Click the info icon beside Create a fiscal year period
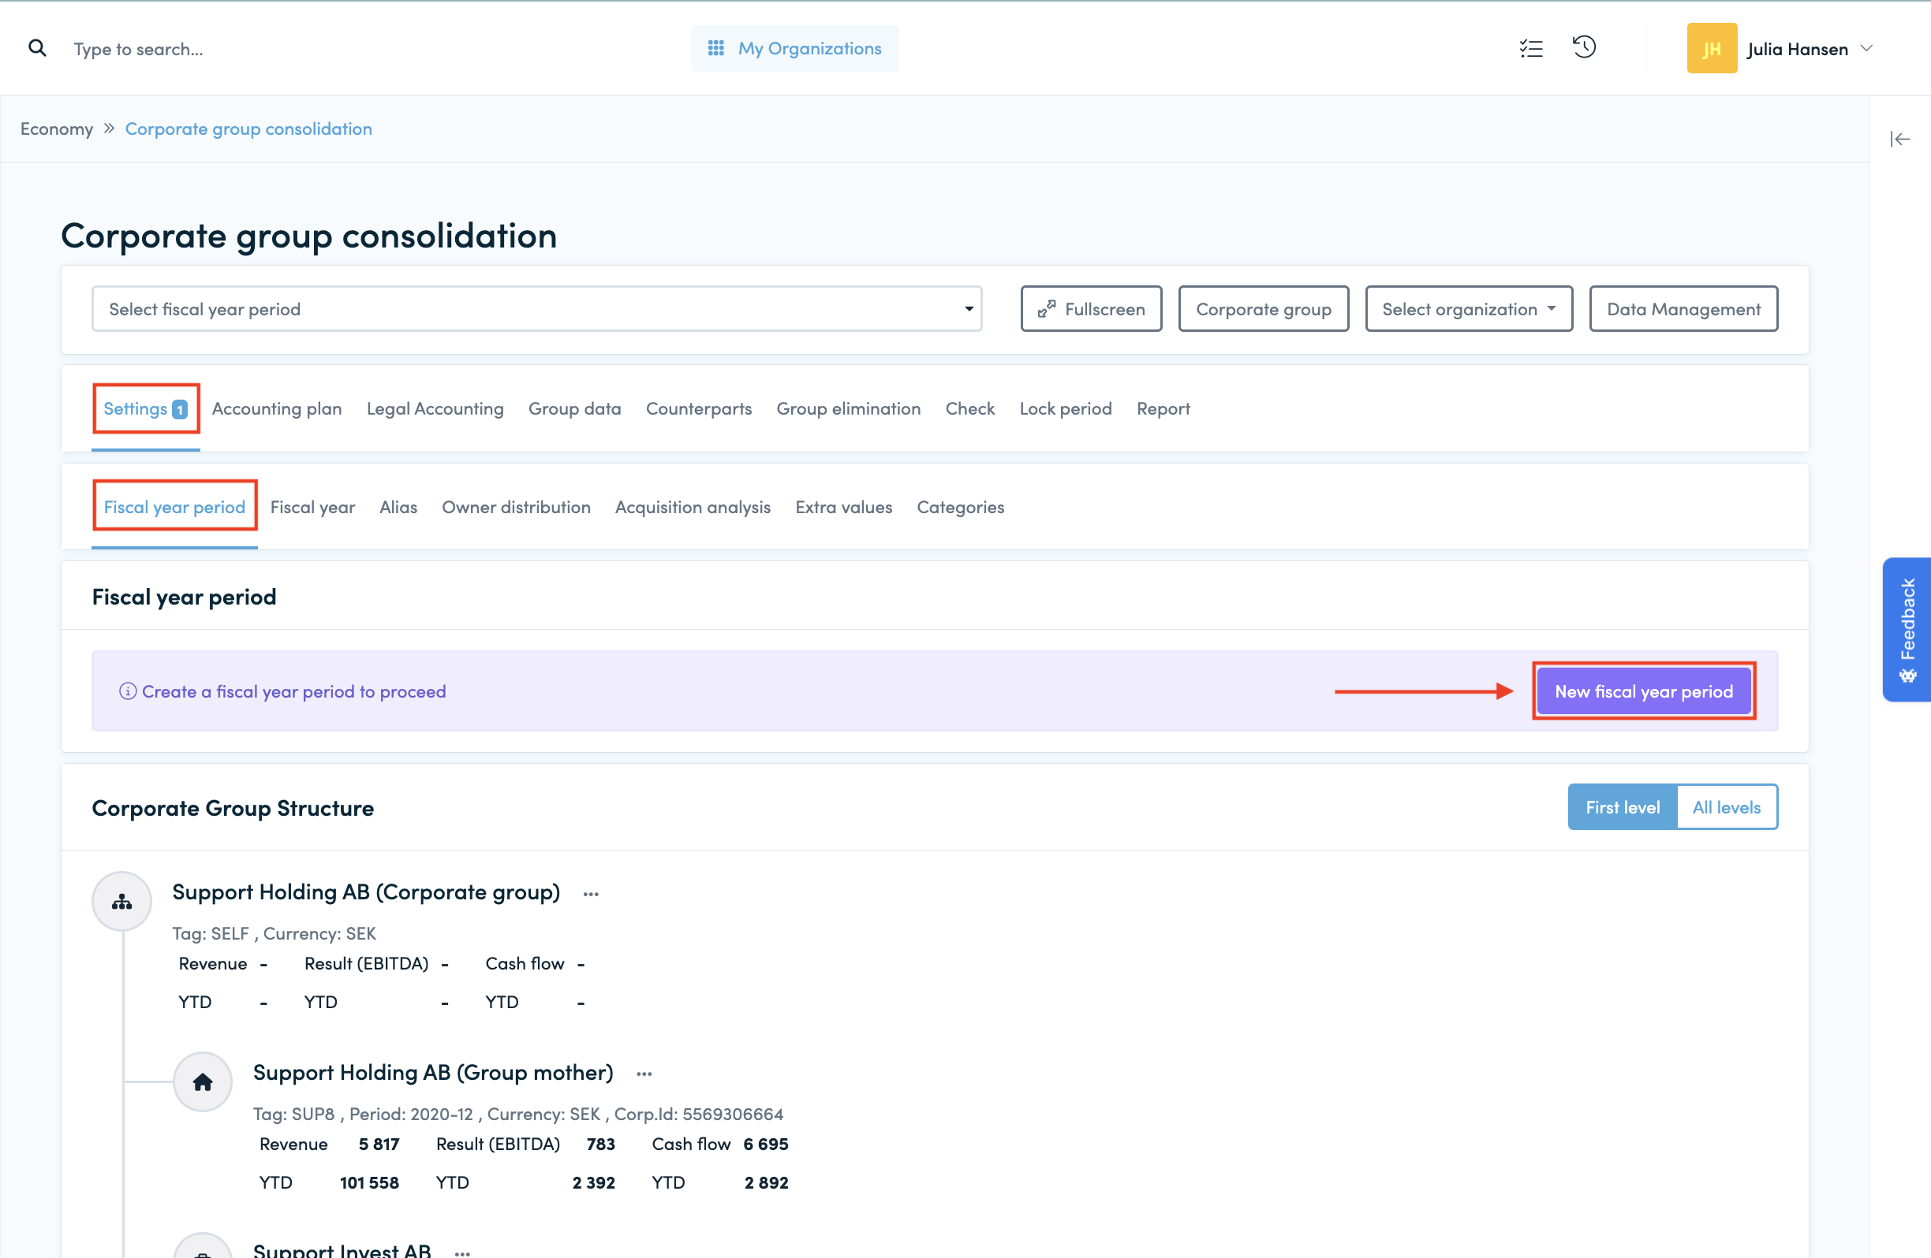This screenshot has width=1931, height=1258. click(x=127, y=691)
